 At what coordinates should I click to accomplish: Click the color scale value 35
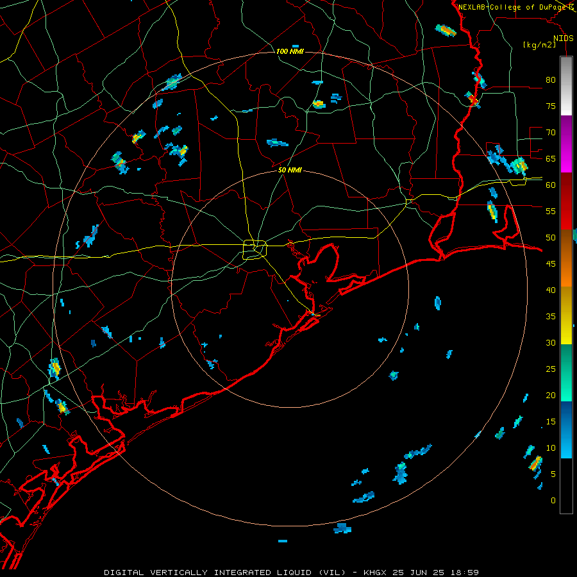(551, 317)
